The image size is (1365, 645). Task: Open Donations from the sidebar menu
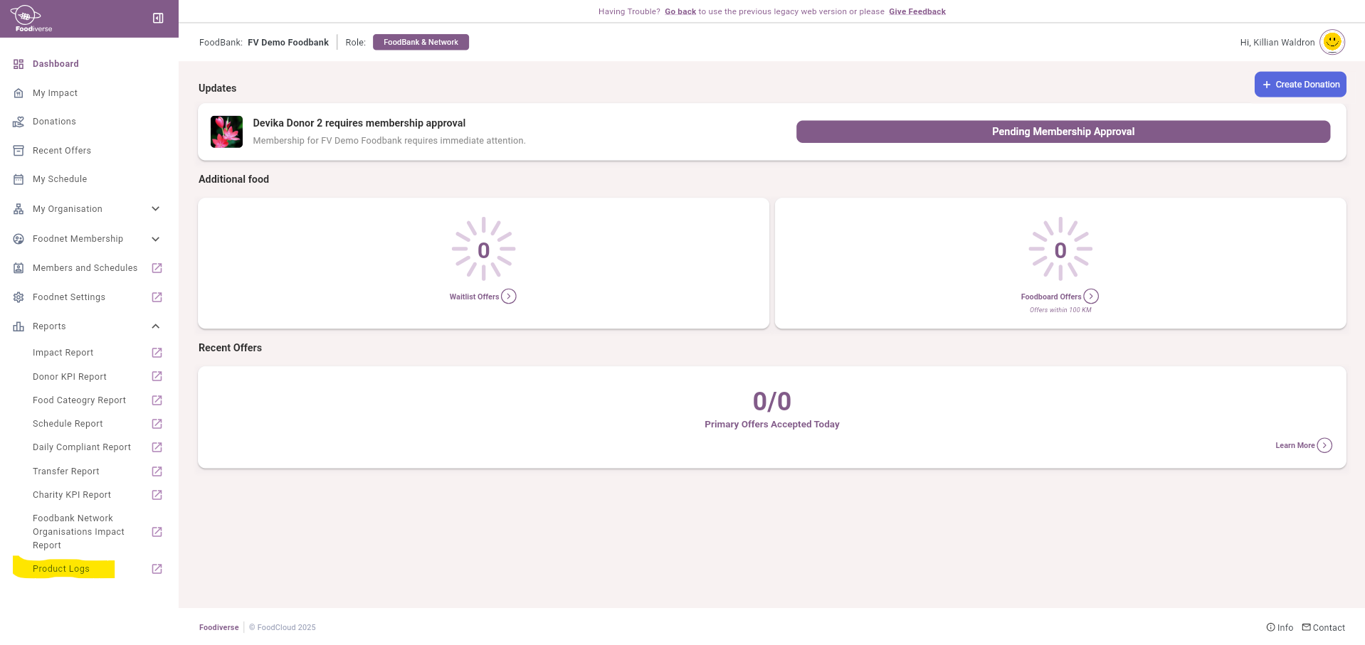(x=54, y=122)
